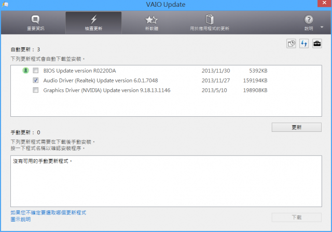This screenshot has height=232, width=332.
Task: Click the disabled 下載 button
Action: pyautogui.click(x=296, y=217)
